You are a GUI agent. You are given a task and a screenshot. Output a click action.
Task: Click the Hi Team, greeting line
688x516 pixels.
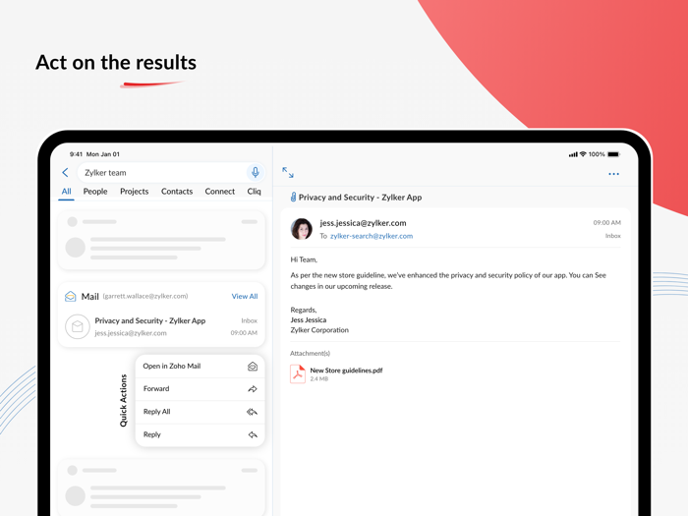[304, 259]
